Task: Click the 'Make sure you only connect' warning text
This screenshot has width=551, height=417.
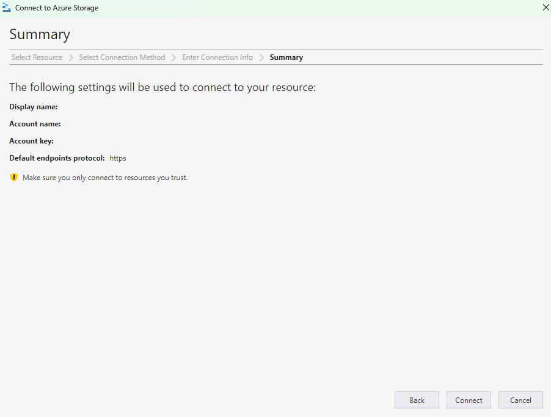Action: [105, 178]
